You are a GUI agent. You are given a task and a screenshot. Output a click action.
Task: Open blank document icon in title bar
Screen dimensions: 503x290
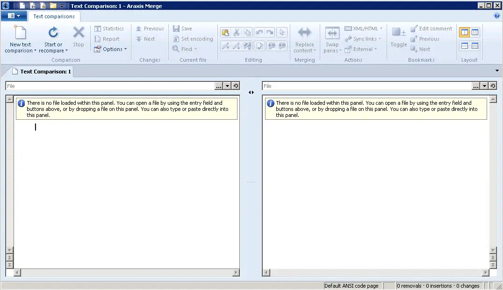pos(22,6)
